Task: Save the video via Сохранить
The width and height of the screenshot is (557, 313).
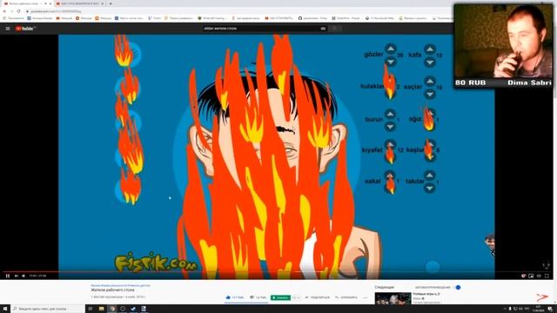Action: point(346,297)
